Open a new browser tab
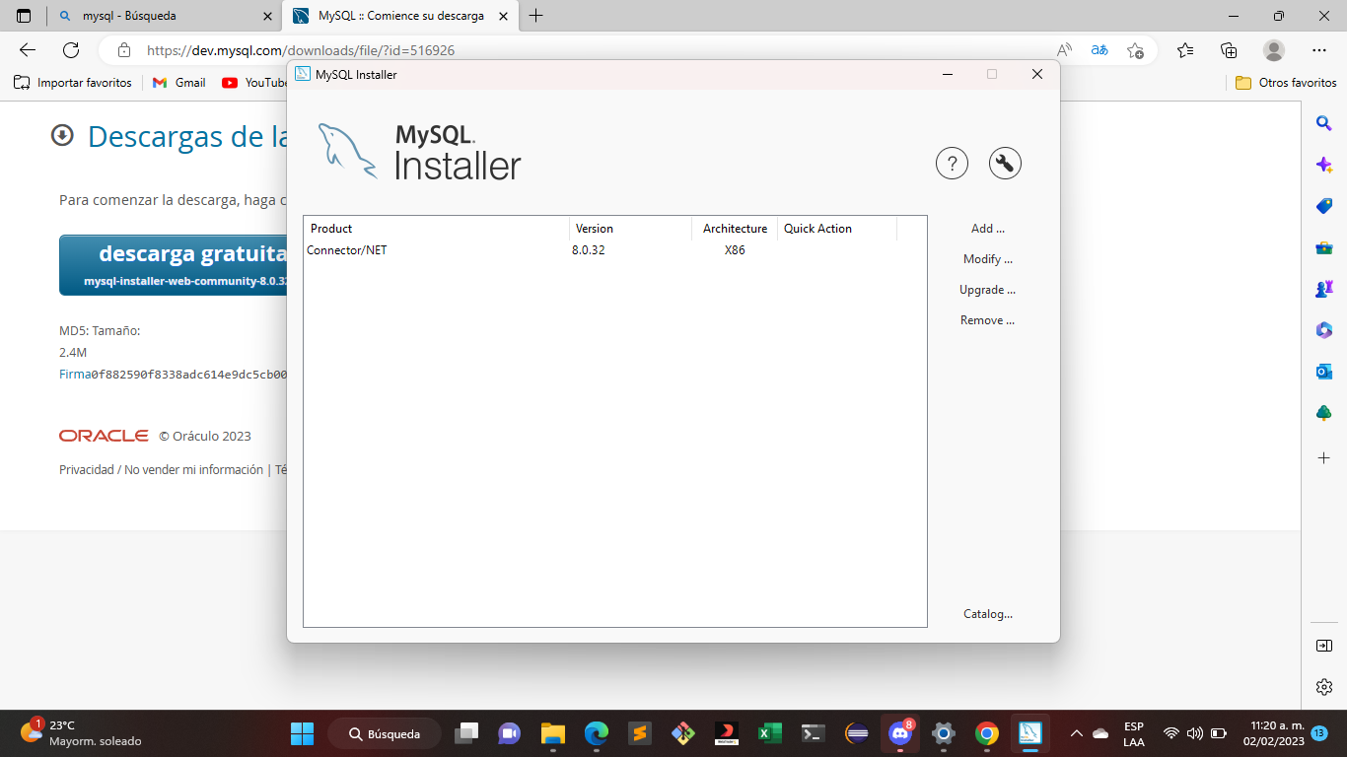1347x757 pixels. click(x=536, y=17)
